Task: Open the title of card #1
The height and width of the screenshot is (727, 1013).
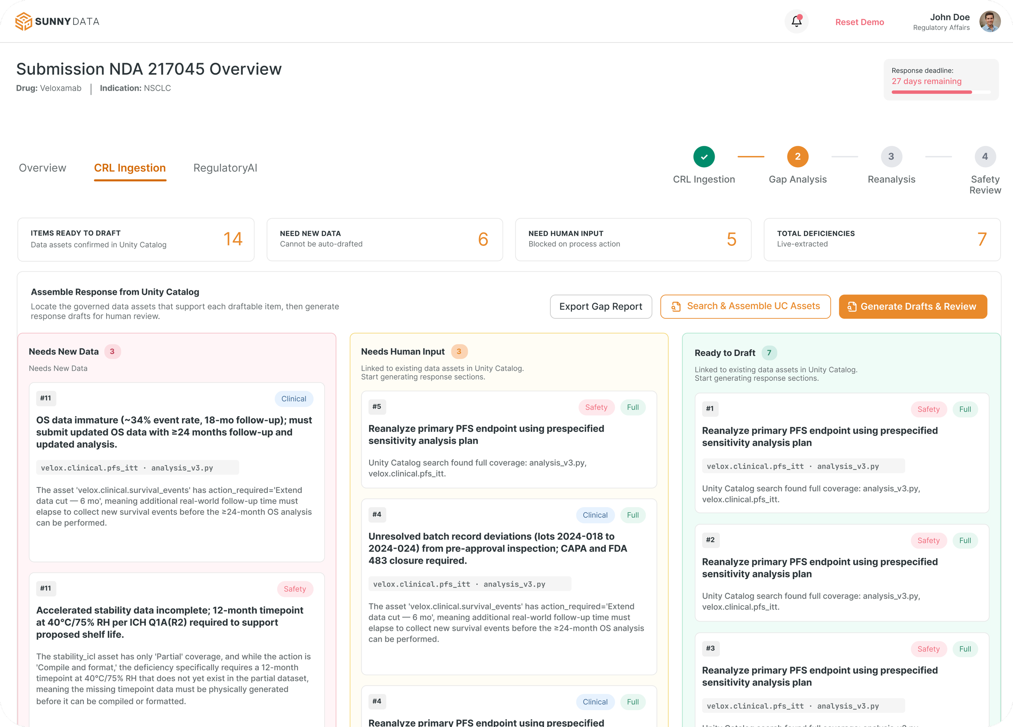Action: pos(820,437)
